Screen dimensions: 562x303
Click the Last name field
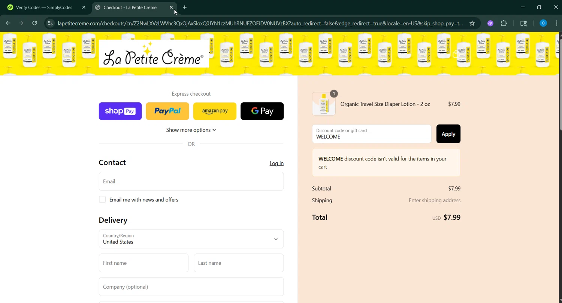point(239,263)
